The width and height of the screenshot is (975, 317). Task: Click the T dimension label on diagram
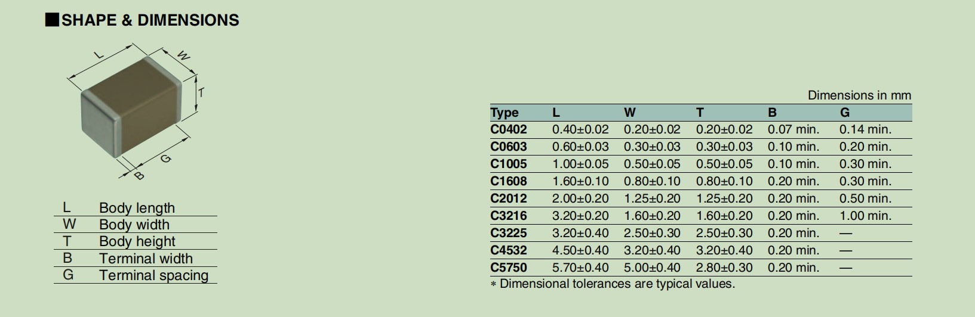click(201, 92)
